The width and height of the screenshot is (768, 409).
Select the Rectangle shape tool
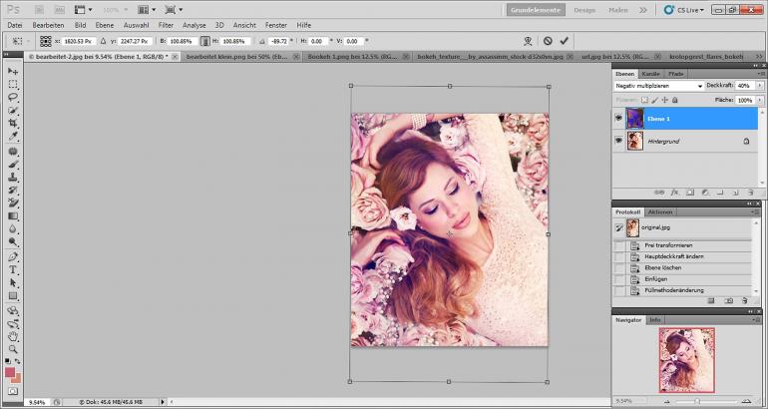pos(13,296)
